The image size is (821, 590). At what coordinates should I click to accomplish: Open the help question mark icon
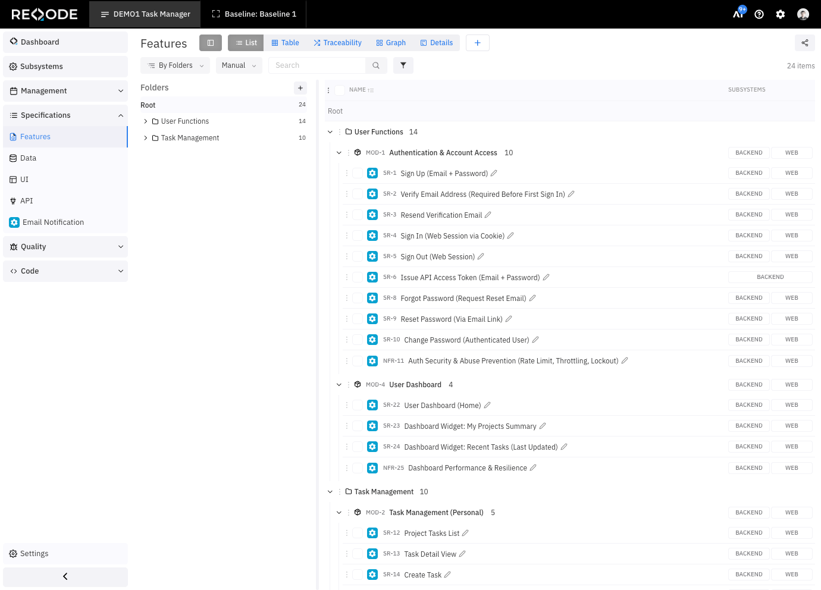pyautogui.click(x=759, y=14)
